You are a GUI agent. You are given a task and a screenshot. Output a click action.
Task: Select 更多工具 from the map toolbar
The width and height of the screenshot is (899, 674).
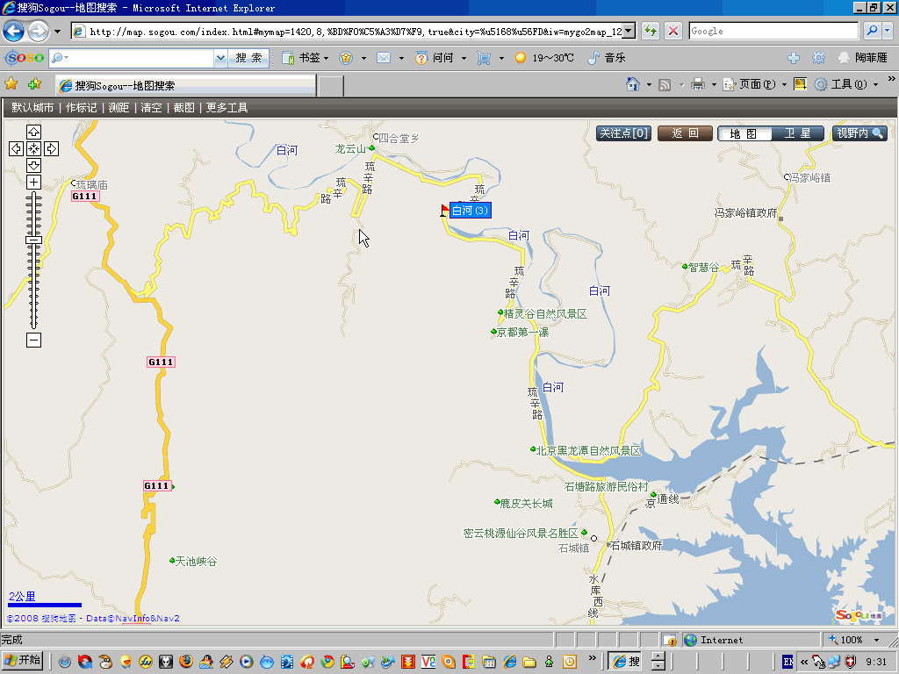tap(227, 108)
